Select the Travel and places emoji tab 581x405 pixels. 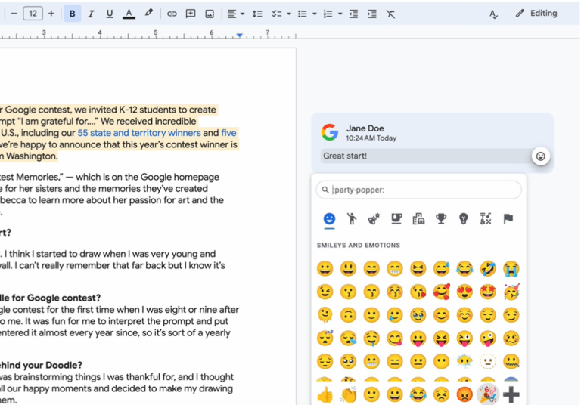418,219
